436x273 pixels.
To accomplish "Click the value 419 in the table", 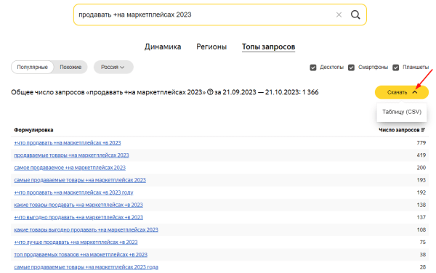I will pos(421,155).
